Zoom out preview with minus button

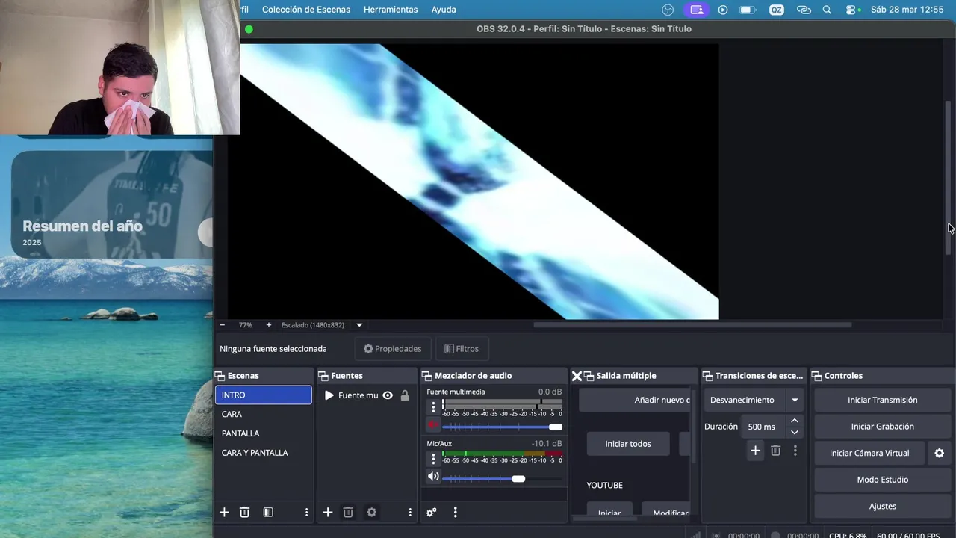(x=222, y=325)
